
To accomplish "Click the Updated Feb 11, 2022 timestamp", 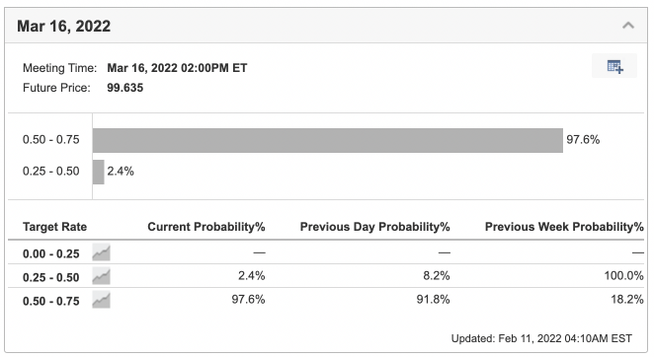I will point(541,338).
